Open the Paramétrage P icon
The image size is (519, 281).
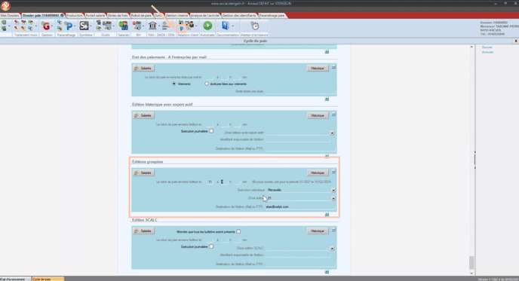[69, 26]
